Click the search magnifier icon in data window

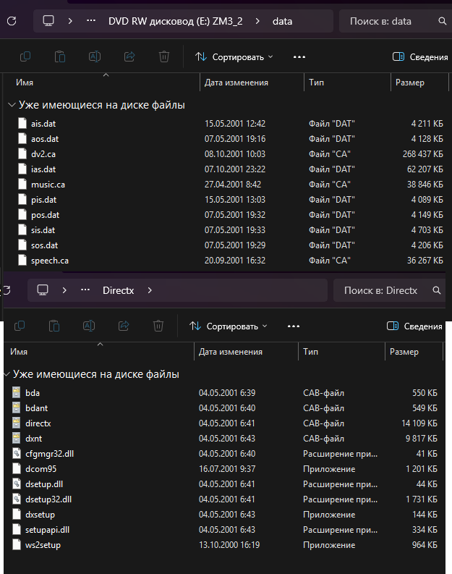pos(438,22)
